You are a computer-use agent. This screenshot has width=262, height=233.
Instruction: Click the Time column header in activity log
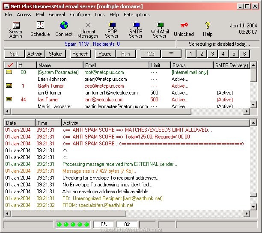(x=48, y=123)
